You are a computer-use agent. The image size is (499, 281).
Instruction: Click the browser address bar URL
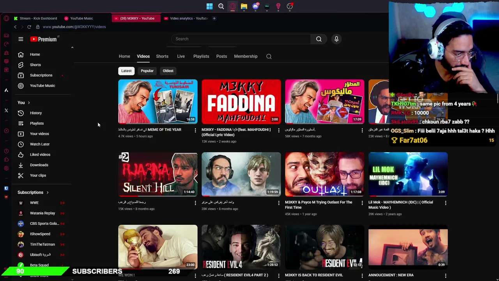point(74,27)
